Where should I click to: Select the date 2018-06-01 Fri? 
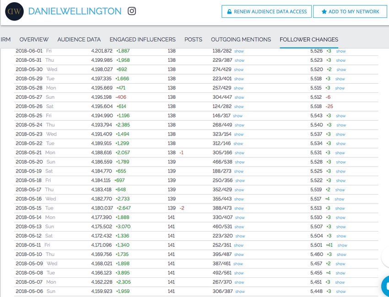click(34, 51)
